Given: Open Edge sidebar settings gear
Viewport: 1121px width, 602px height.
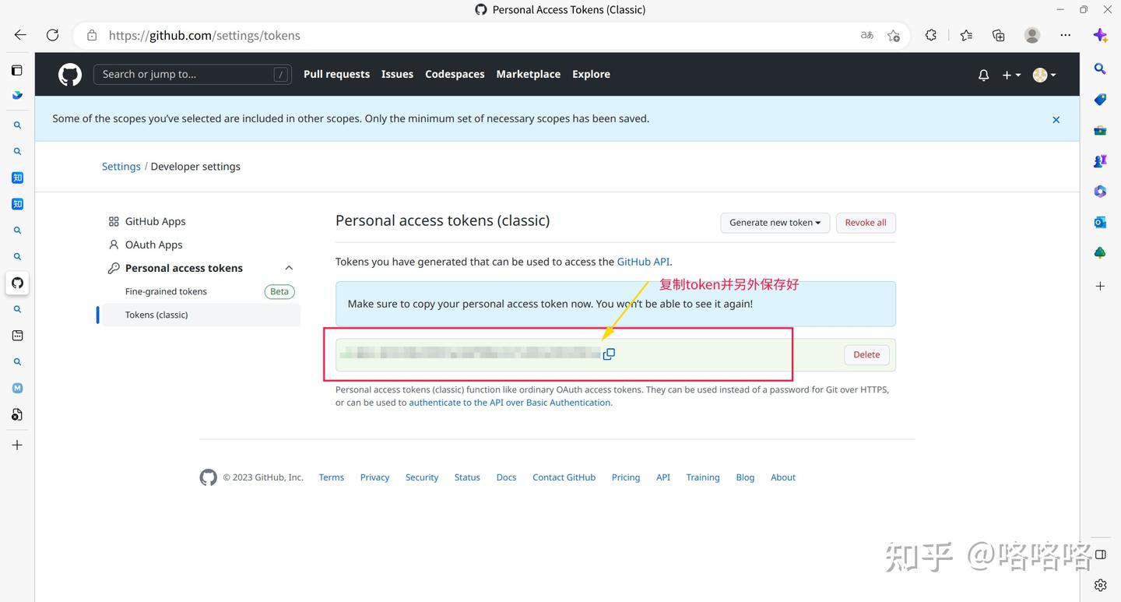Looking at the screenshot, I should (x=1100, y=584).
